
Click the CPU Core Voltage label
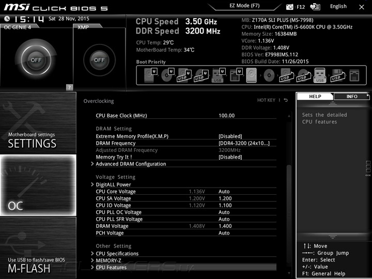pyautogui.click(x=116, y=192)
